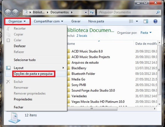Choose Colar in the Organizar menu
This screenshot has width=165, height=127.
coord(36,40)
